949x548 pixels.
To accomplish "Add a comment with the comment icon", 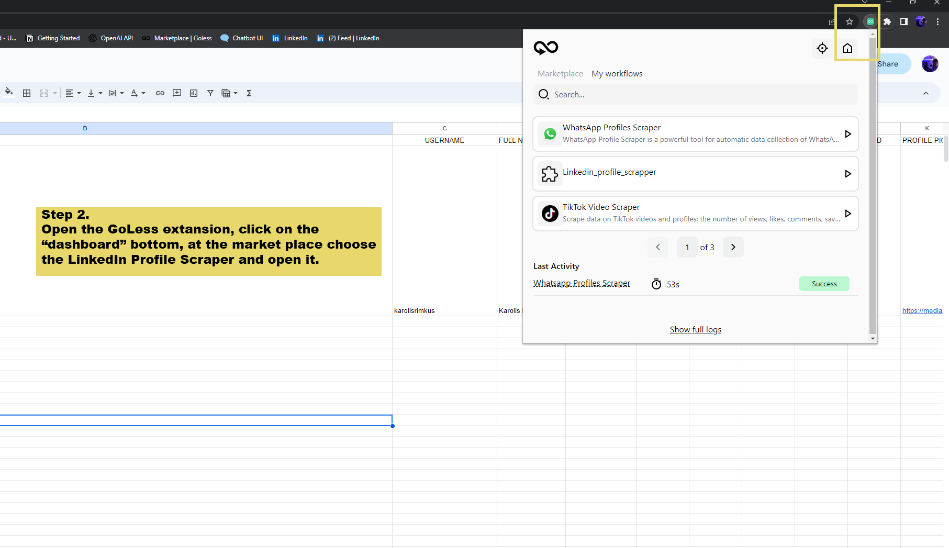I will pyautogui.click(x=177, y=93).
